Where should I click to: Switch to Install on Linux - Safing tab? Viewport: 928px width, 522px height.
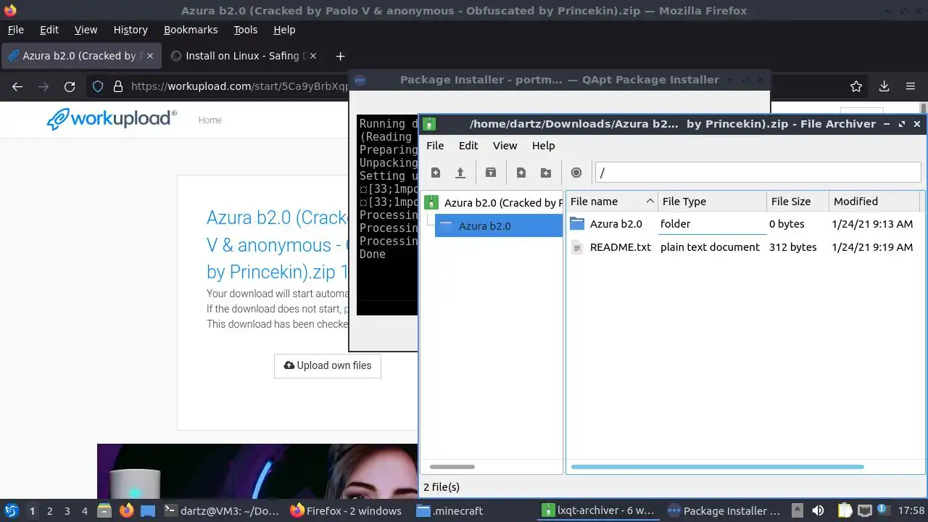244,56
